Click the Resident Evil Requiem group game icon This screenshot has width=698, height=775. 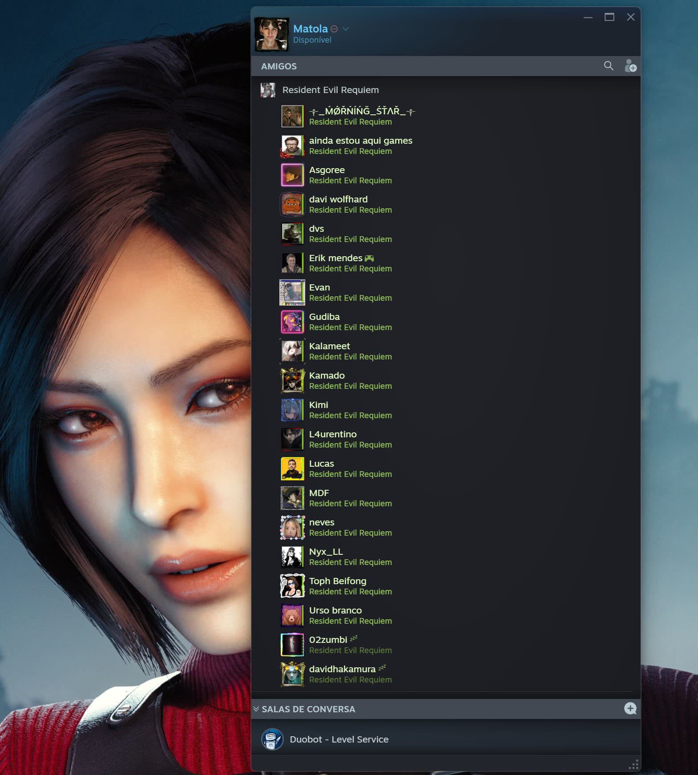click(268, 90)
